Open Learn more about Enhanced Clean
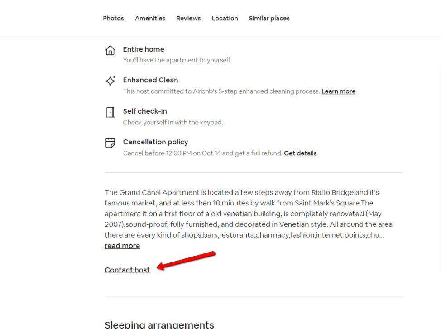Image resolution: width=441 pixels, height=329 pixels. [338, 91]
